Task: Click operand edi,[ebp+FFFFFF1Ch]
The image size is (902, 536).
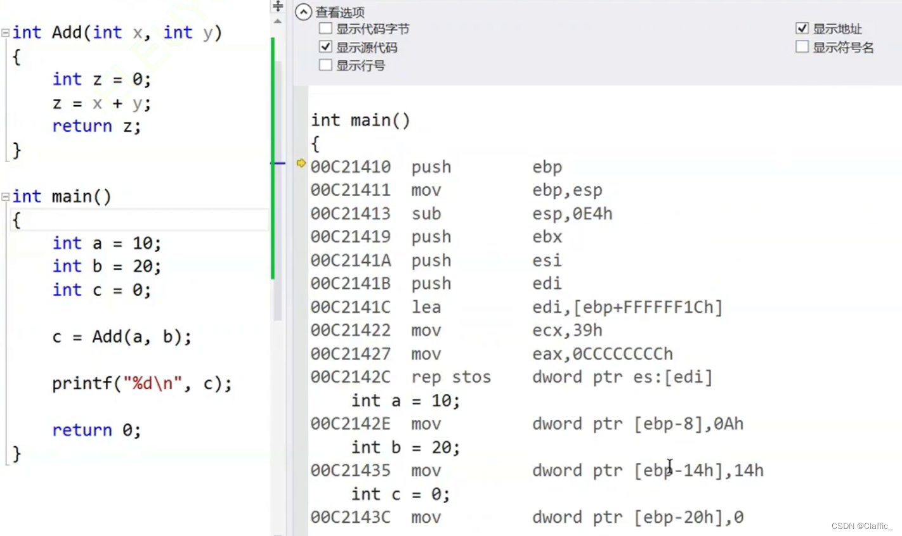Action: [628, 307]
